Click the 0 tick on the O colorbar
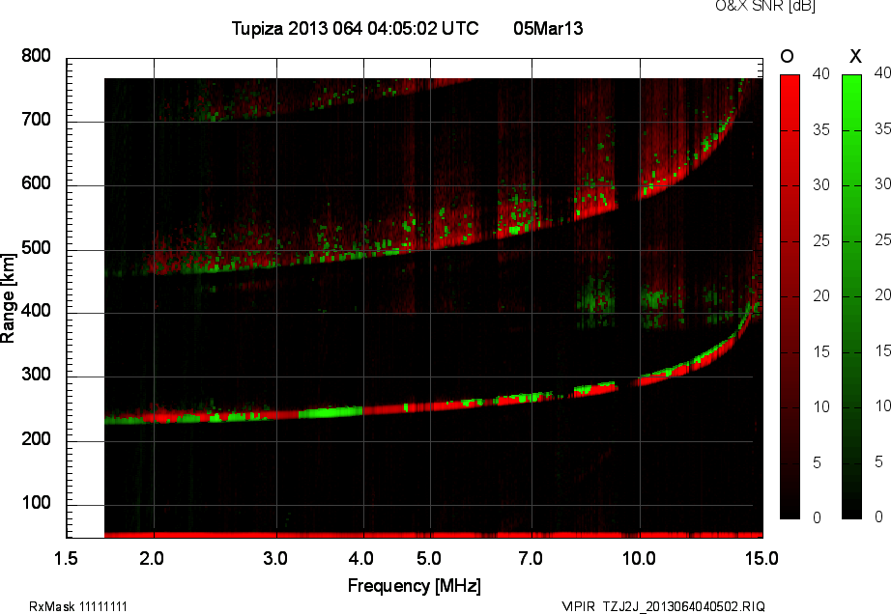The height and width of the screenshot is (614, 891). [818, 517]
